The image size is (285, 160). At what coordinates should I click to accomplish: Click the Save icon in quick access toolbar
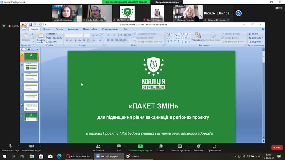(x=31, y=25)
